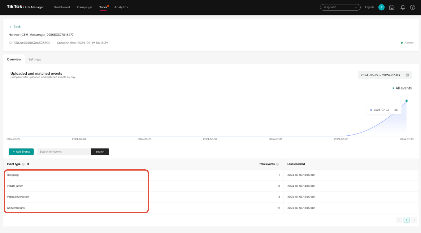Image resolution: width=421 pixels, height=233 pixels.
Task: Click the 2024-06-28 axis label
Action: [x=79, y=139]
